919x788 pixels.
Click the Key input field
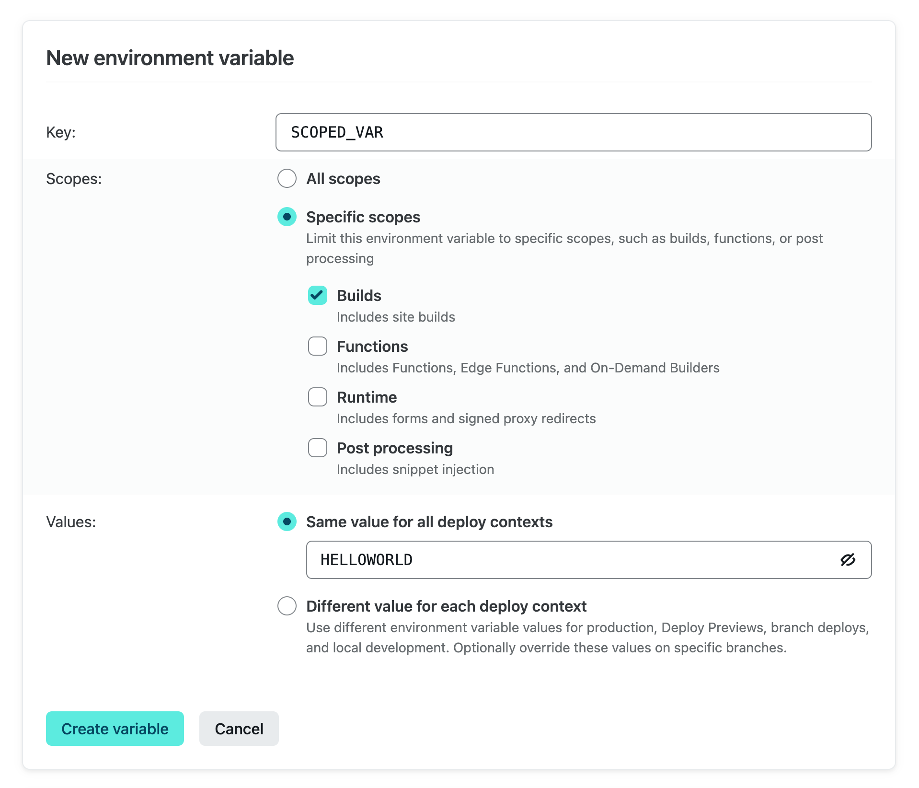573,132
